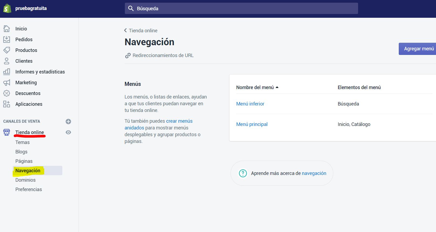Viewport: 436px width, 232px height.
Task: Click the CANALES DE VENTA heading
Action: [x=22, y=121]
